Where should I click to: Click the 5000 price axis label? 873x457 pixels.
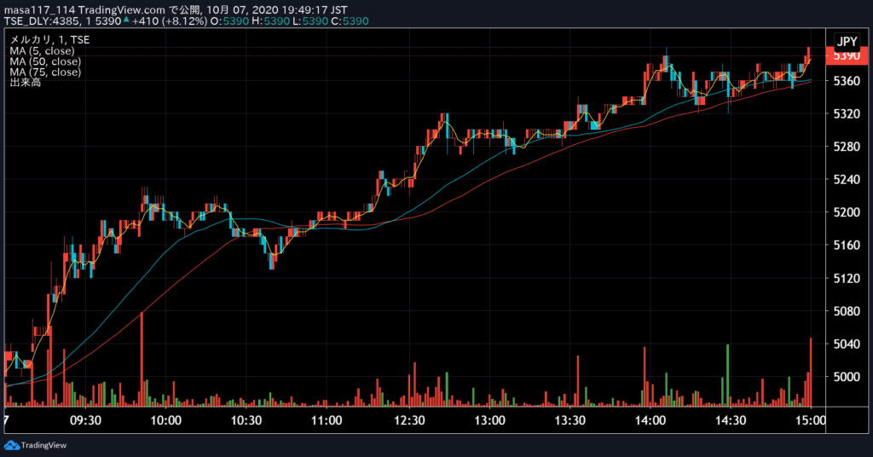pos(847,377)
